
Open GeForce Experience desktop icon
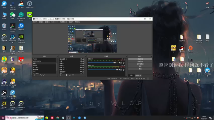pos(21,39)
